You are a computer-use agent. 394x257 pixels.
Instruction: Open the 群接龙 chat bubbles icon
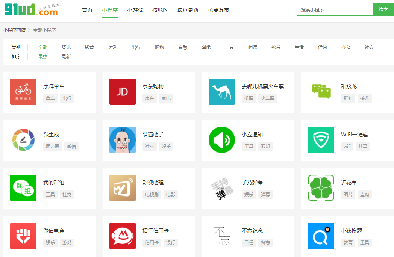click(321, 92)
